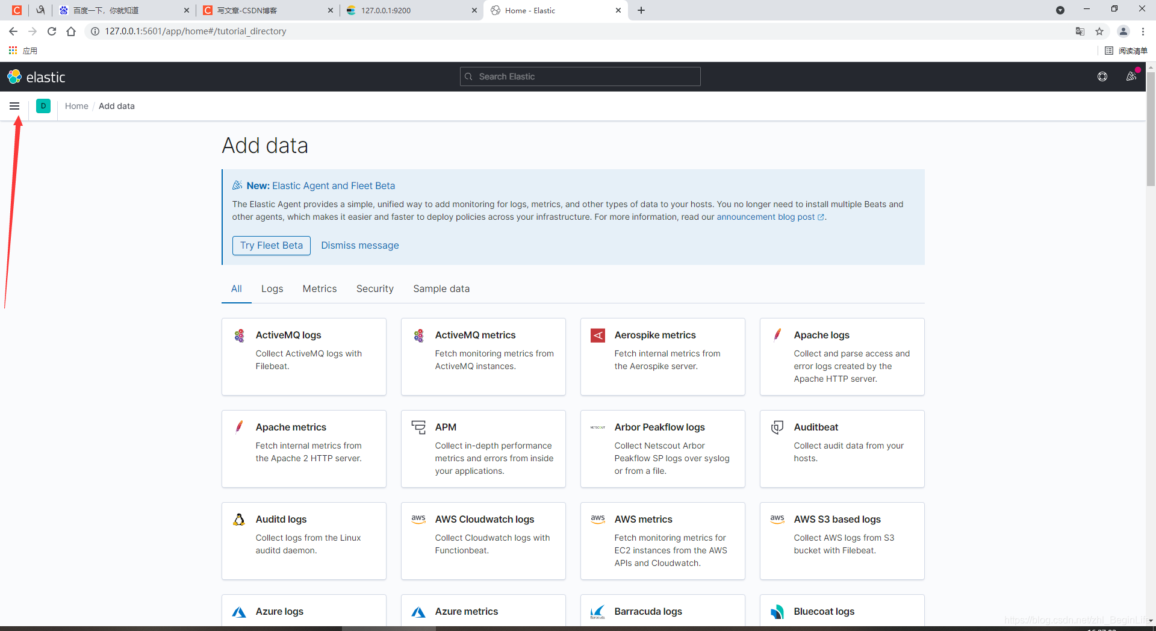Switch to the Metrics tab

click(320, 289)
